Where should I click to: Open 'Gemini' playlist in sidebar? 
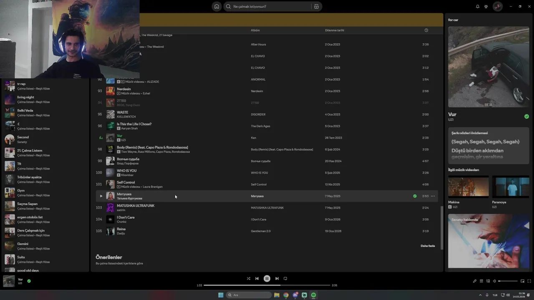click(45, 246)
